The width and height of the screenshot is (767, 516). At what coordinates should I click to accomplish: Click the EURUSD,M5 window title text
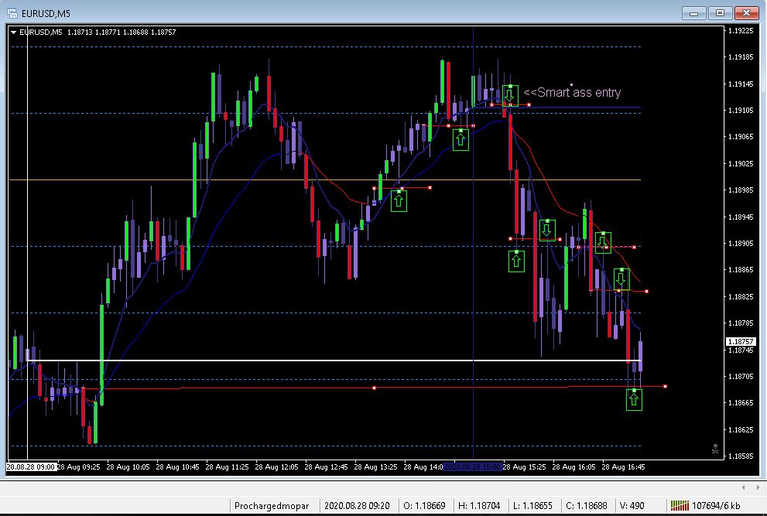(46, 13)
